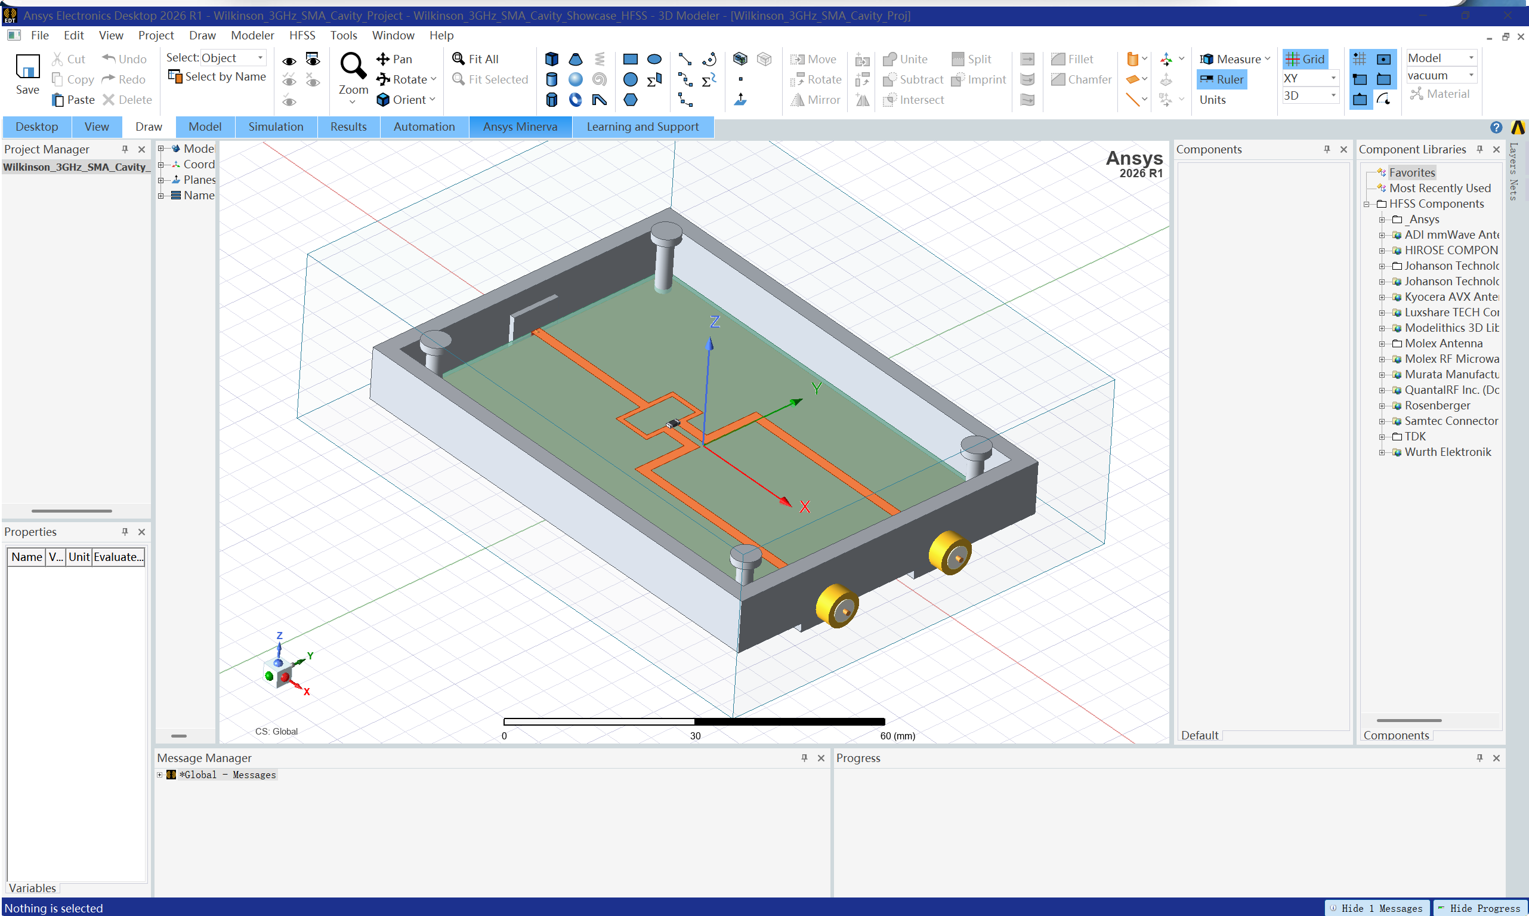Click the Select by Name button
The width and height of the screenshot is (1529, 916).
217,76
